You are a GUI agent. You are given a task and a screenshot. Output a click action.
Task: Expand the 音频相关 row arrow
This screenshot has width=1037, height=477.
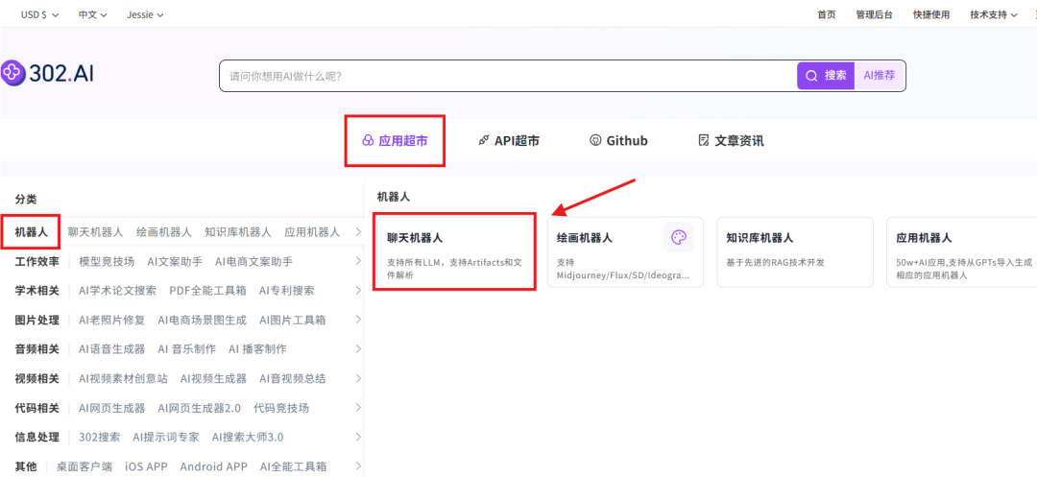pos(358,348)
